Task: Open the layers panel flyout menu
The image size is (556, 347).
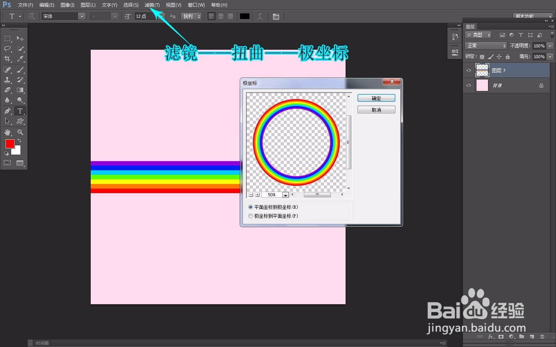Action: pyautogui.click(x=551, y=27)
